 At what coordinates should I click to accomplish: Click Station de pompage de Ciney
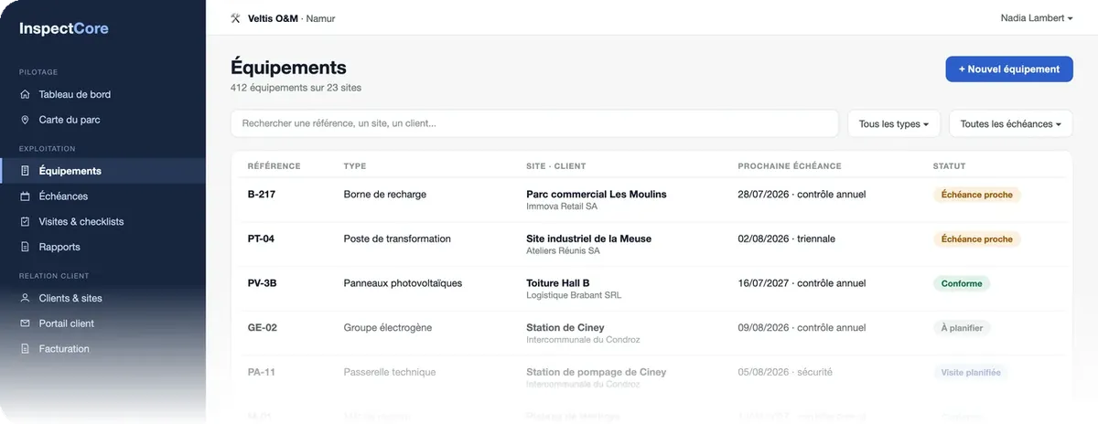tap(596, 372)
